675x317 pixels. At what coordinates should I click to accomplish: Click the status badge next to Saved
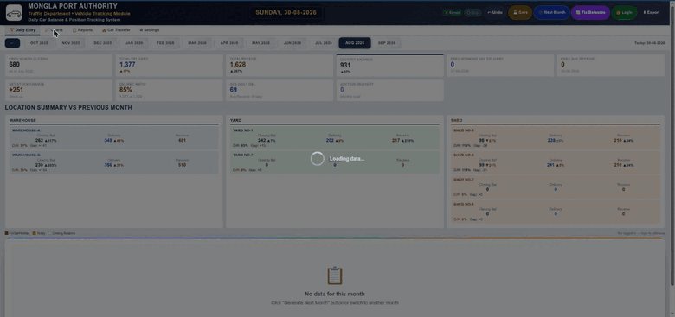[472, 12]
